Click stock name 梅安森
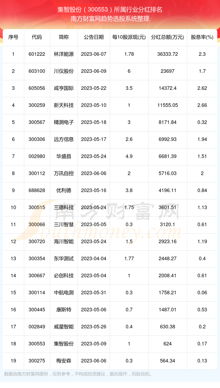 pos(64,361)
